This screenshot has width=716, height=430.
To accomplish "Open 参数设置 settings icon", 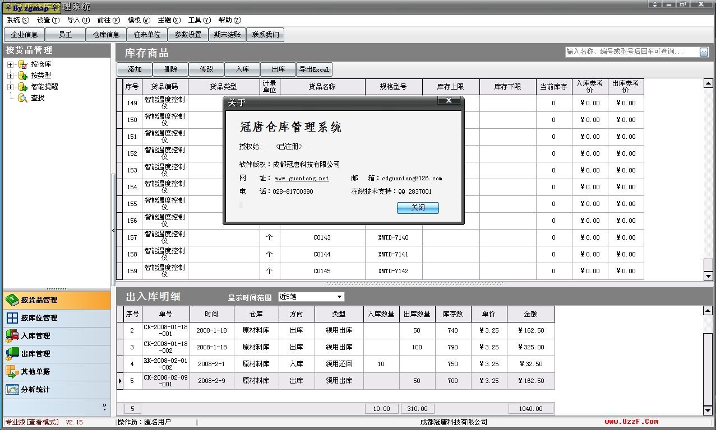I will tap(188, 34).
